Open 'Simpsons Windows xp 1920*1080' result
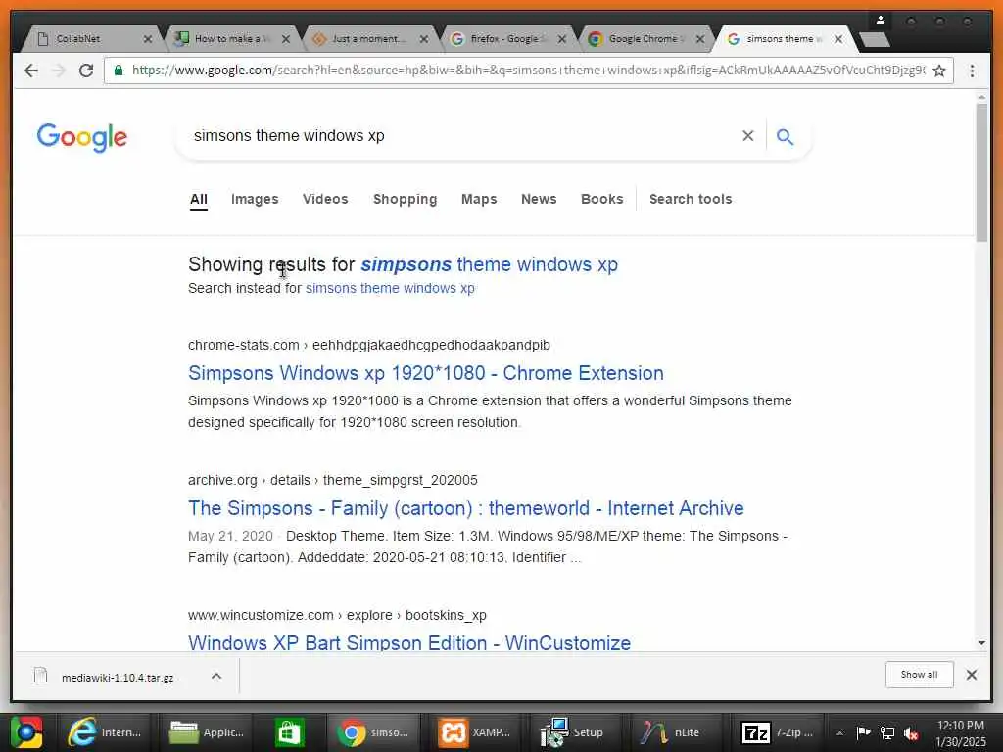The height and width of the screenshot is (752, 1003). [x=426, y=373]
